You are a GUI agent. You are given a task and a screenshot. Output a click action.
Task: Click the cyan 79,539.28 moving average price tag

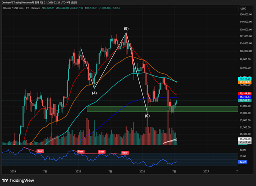pyautogui.click(x=245, y=79)
